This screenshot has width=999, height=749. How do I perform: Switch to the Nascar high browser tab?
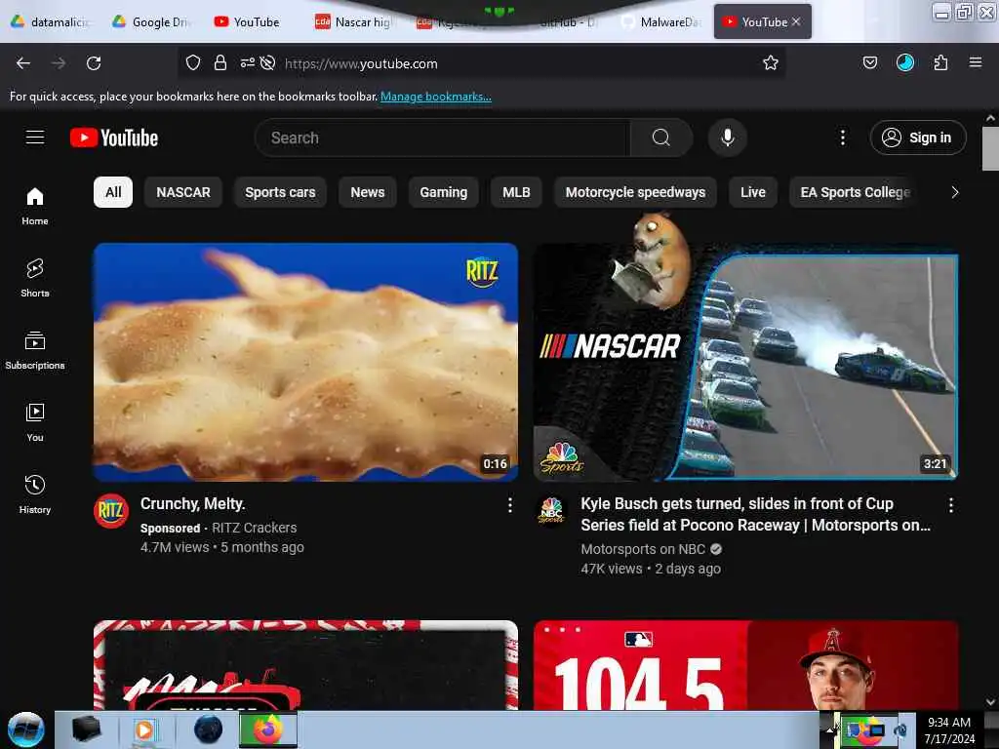click(x=354, y=21)
